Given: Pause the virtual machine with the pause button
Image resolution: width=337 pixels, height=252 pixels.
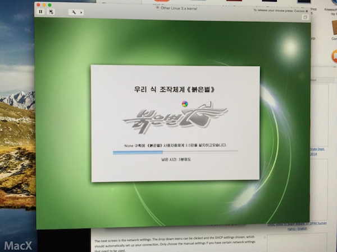Looking at the screenshot, I should [x=40, y=12].
